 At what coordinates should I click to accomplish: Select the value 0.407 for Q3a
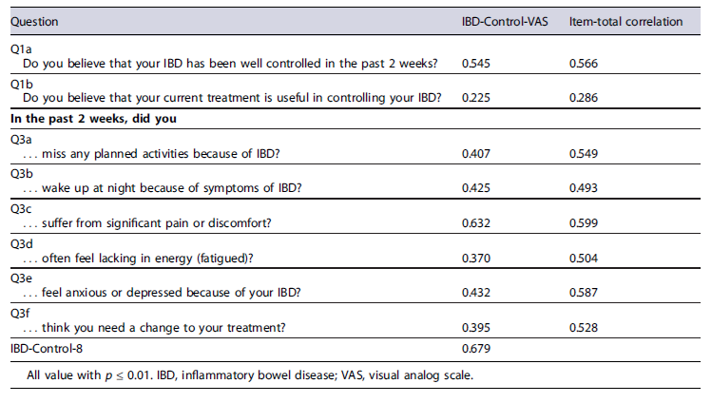(476, 153)
